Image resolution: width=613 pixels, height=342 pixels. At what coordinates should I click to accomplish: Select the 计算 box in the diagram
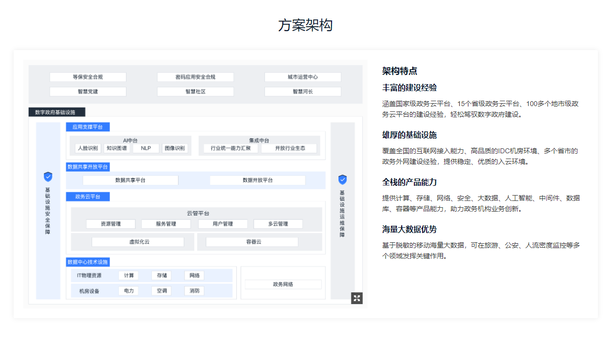(129, 275)
